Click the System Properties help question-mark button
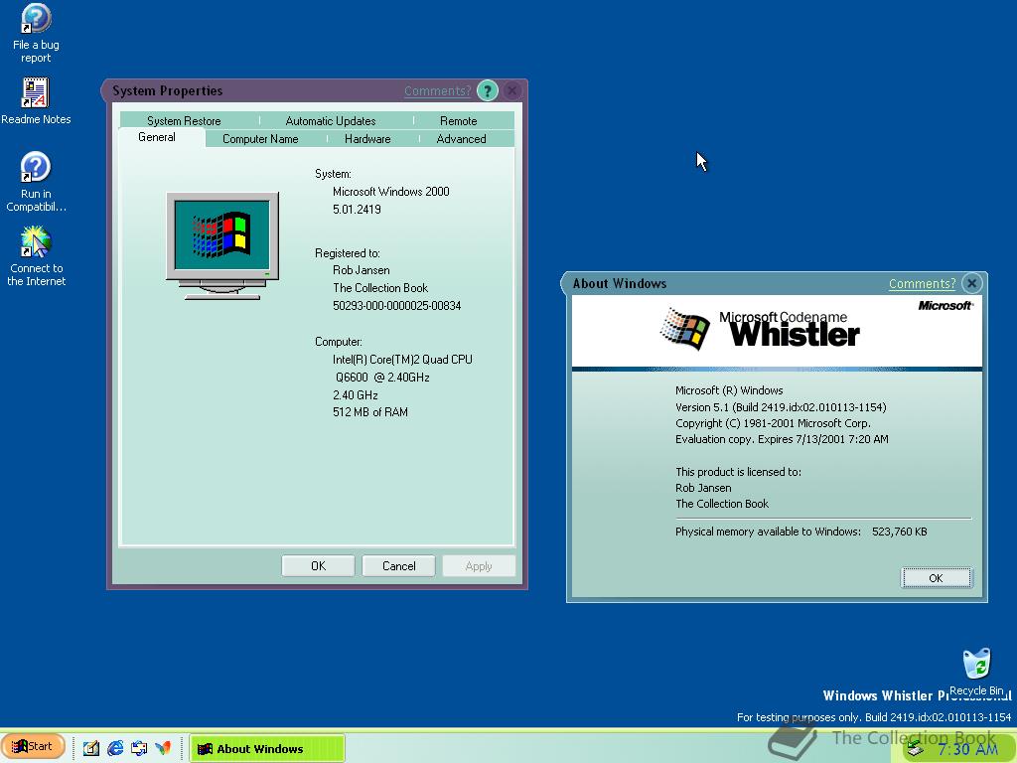This screenshot has height=763, width=1017. tap(487, 90)
